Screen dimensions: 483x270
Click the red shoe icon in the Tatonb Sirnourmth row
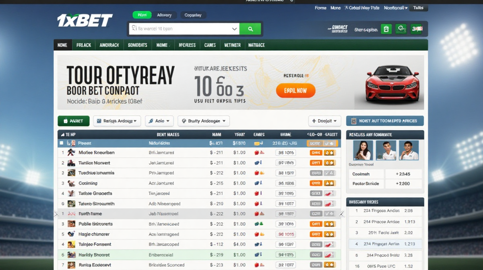[330, 203]
